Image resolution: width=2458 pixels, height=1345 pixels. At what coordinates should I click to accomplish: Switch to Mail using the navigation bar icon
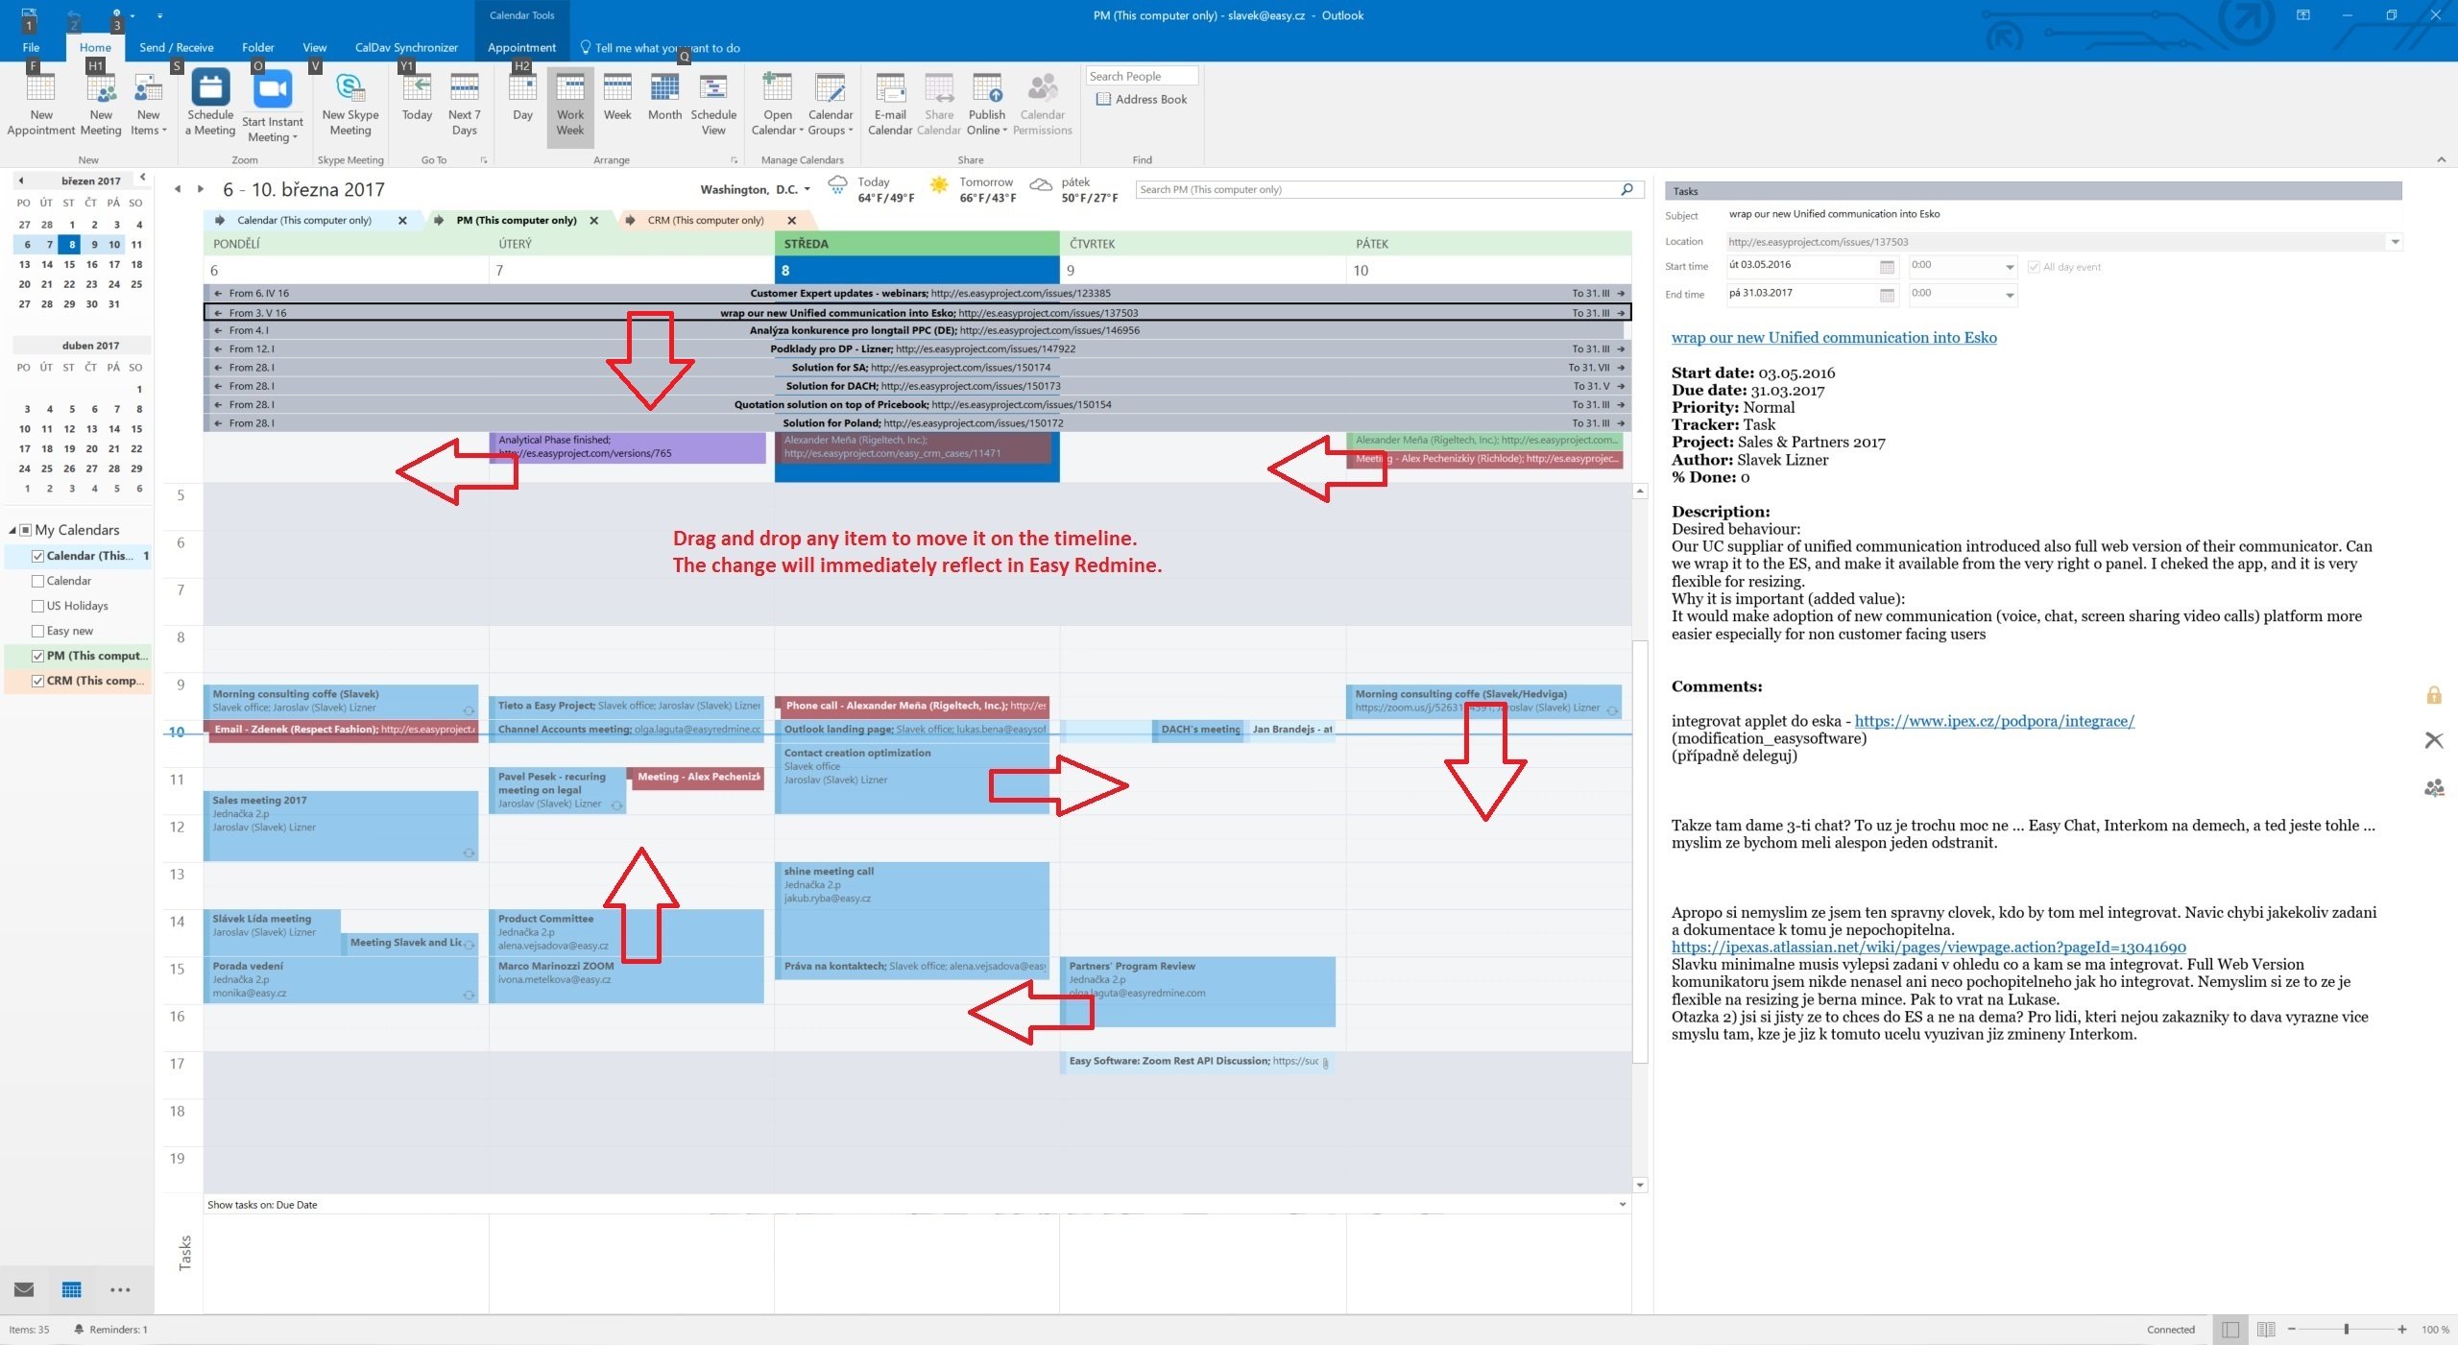click(x=22, y=1289)
